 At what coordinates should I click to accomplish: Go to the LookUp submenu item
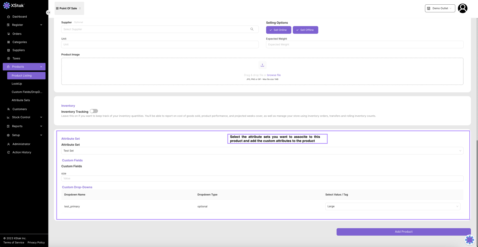coord(17,84)
